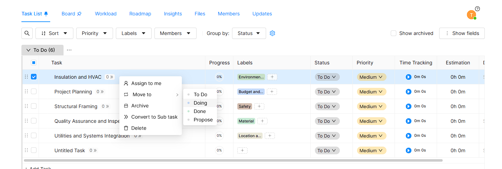Uncheck the Insulation and HVAC task checkbox
This screenshot has width=502, height=169.
click(34, 77)
